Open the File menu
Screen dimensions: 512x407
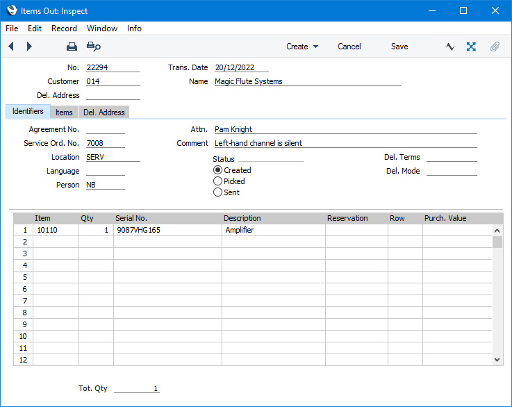(12, 28)
